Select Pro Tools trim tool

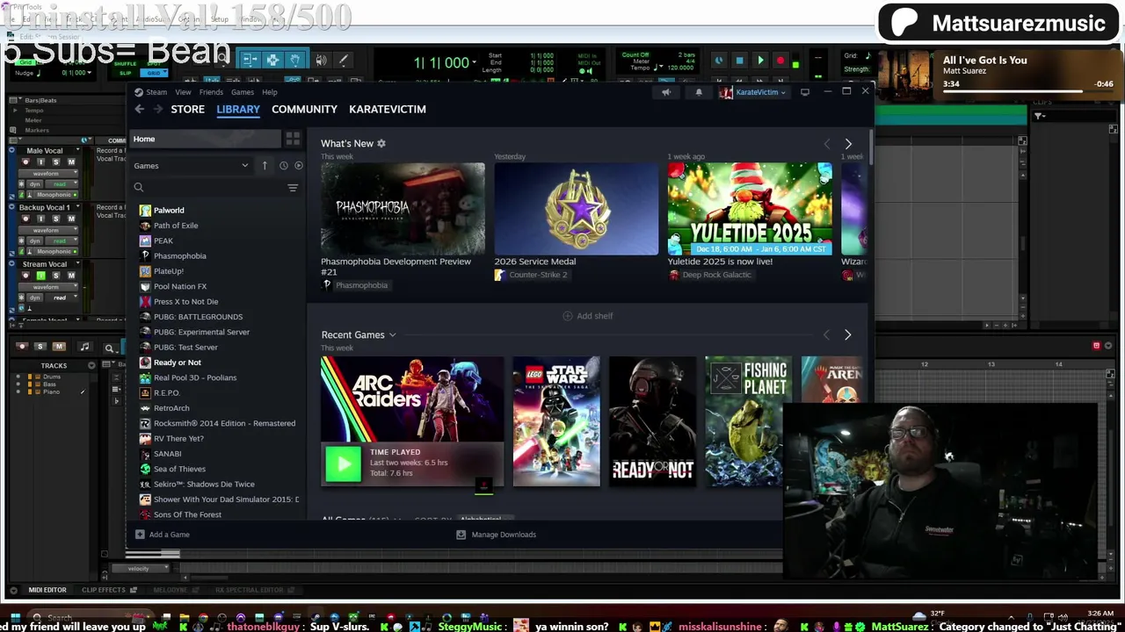point(250,60)
